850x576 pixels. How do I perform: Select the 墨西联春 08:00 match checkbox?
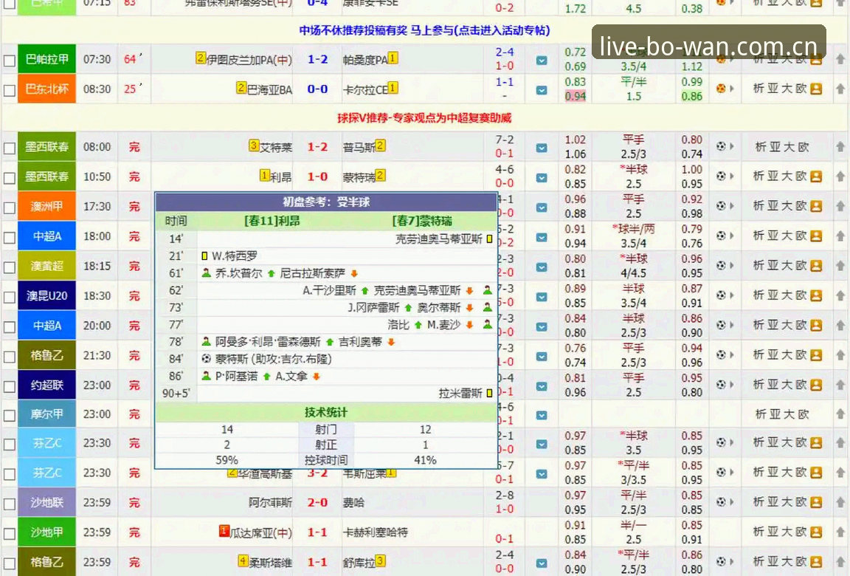9,148
